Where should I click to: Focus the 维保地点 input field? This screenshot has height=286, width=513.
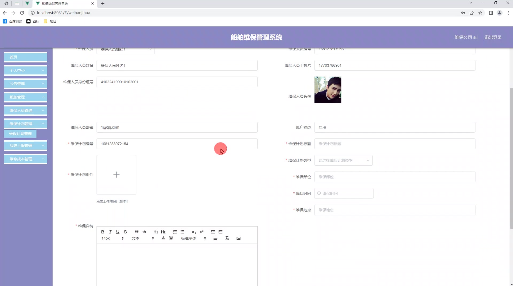click(395, 210)
